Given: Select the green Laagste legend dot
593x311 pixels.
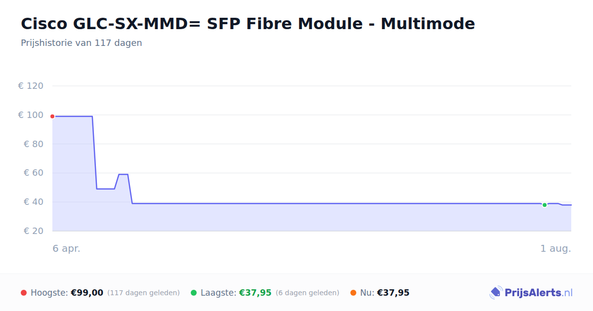Looking at the screenshot, I should pos(194,293).
